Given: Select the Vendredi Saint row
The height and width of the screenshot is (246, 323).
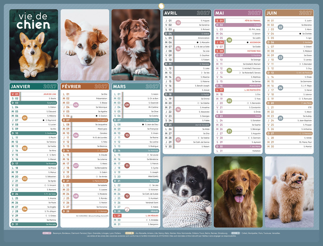Looking at the screenshot, I should [x=136, y=202].
